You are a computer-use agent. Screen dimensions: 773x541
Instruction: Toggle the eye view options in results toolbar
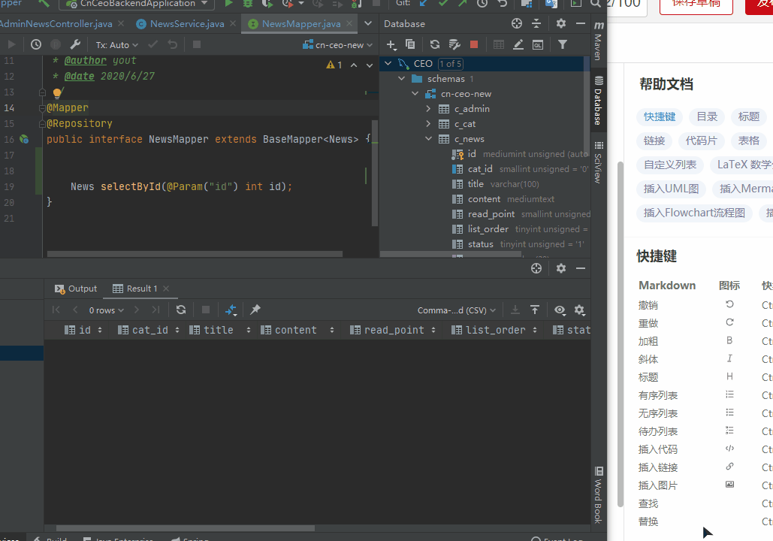pos(560,310)
